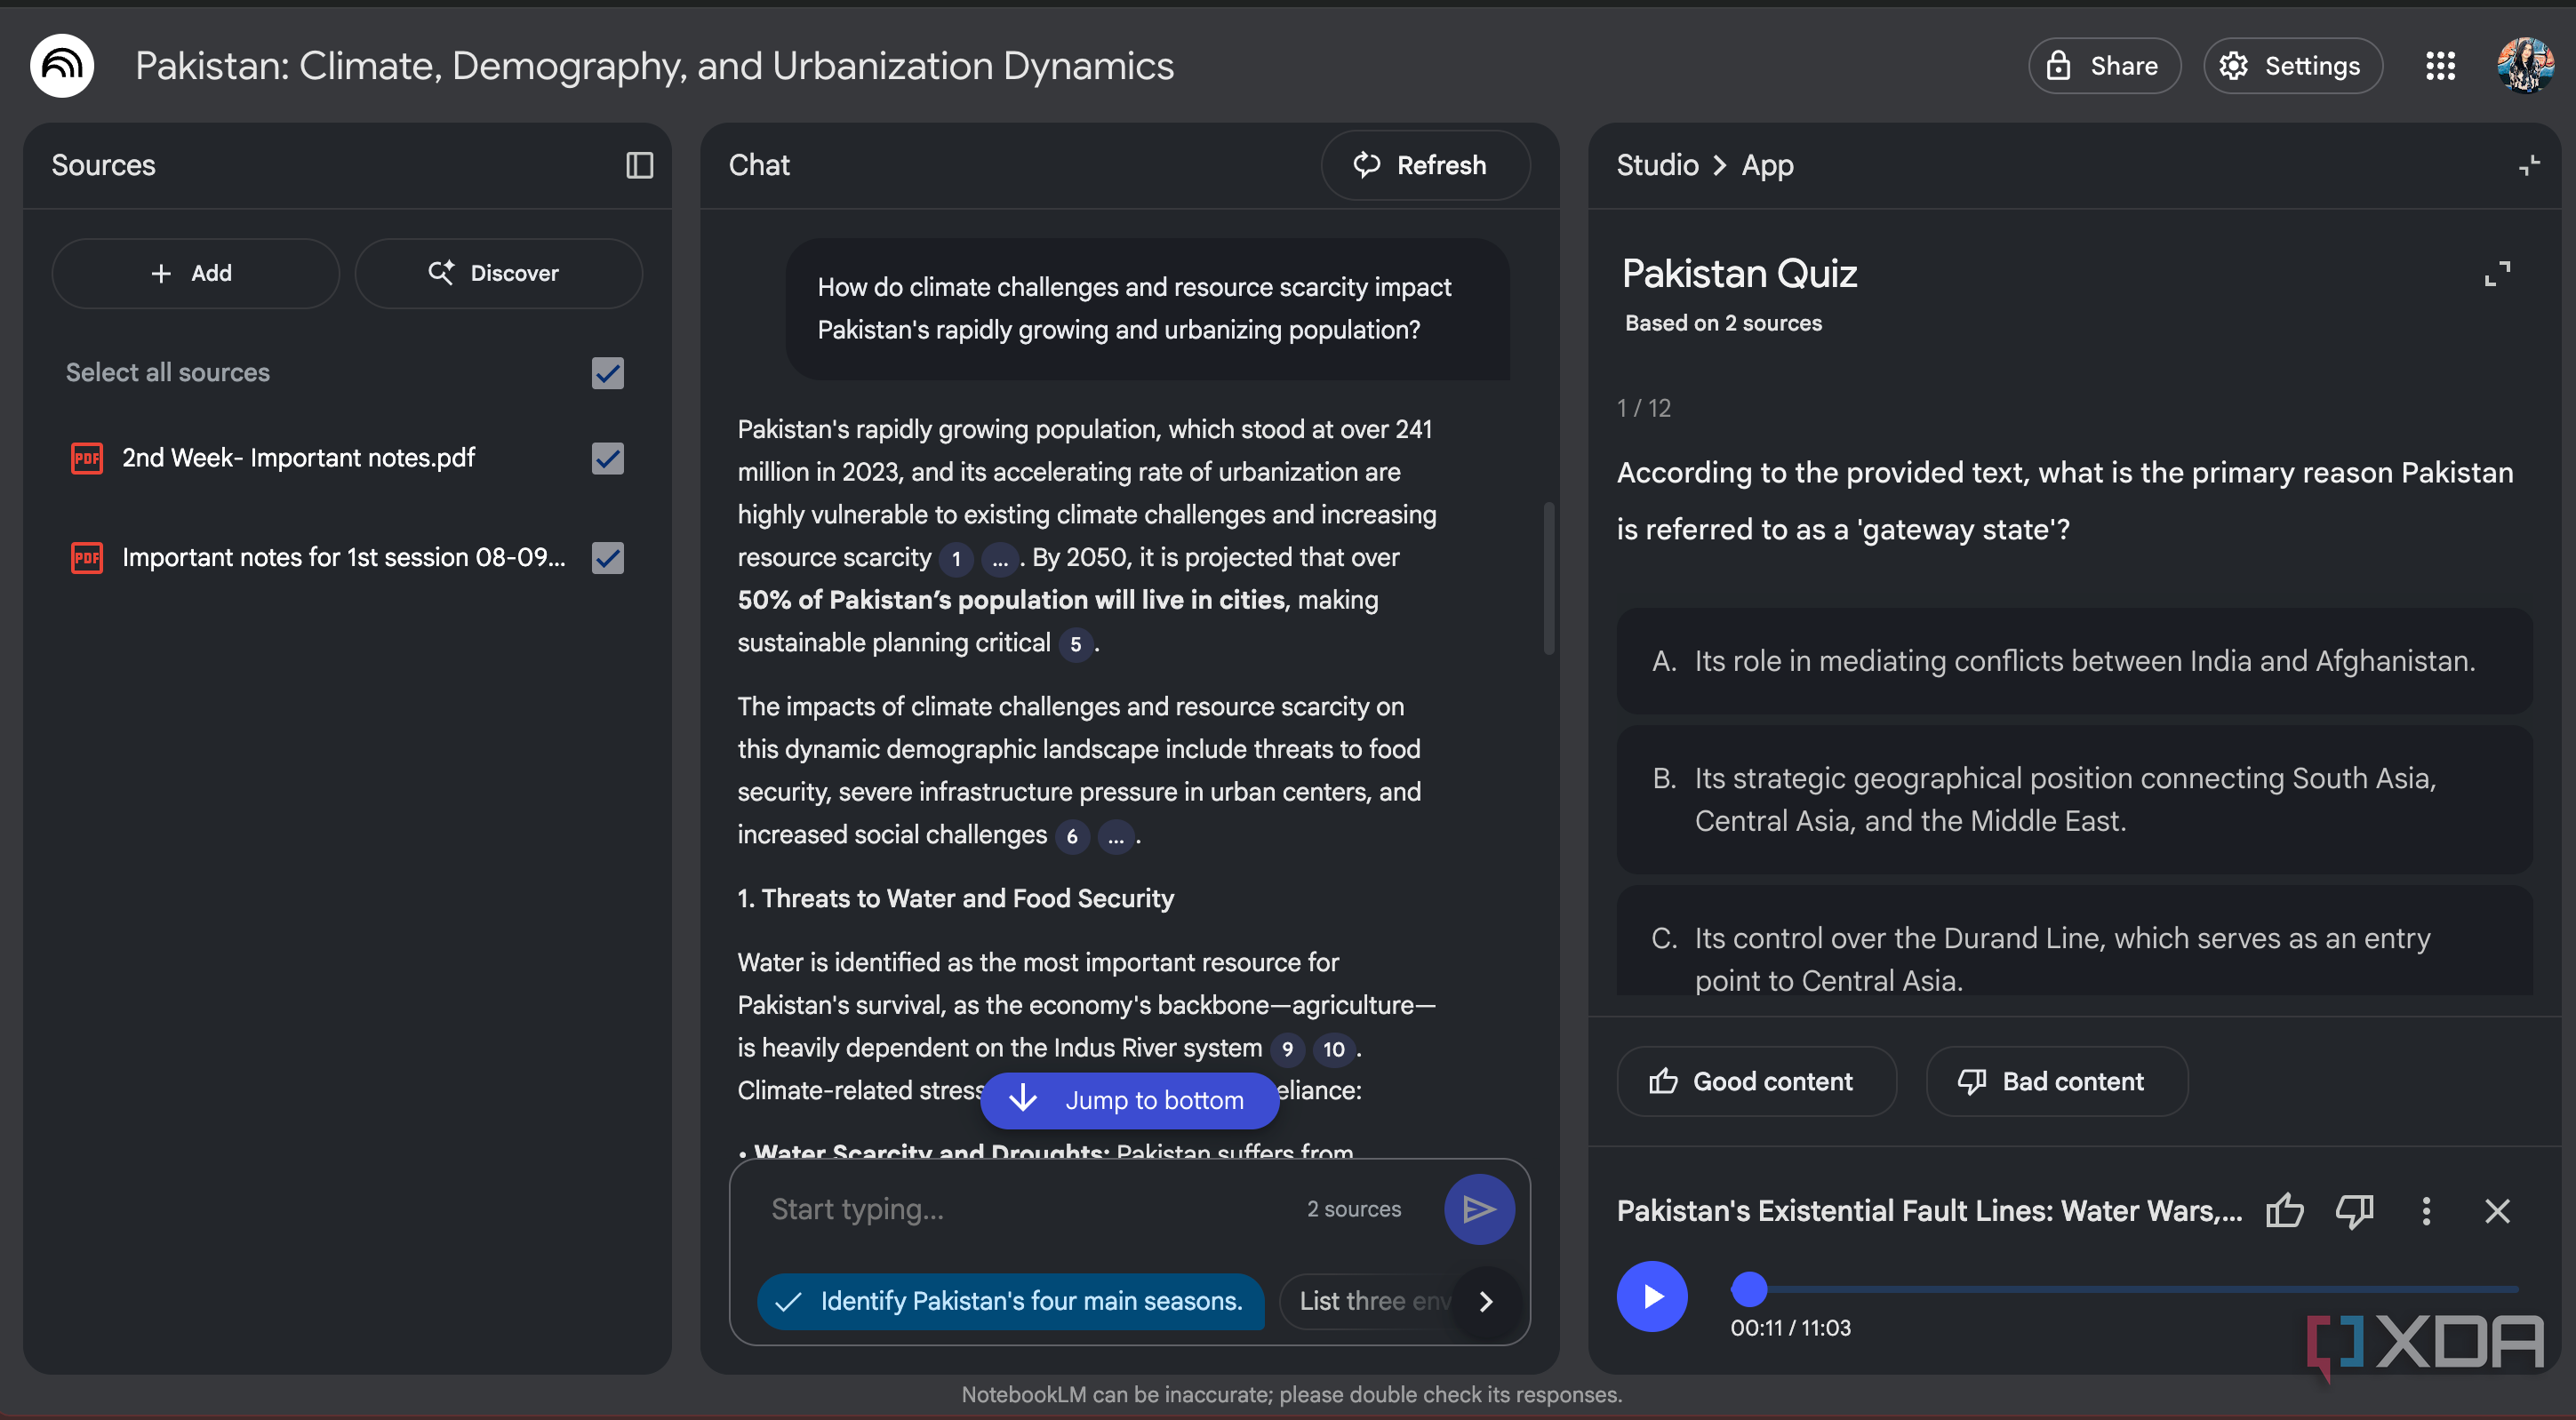The height and width of the screenshot is (1420, 2576).
Task: Open citation 9 about Indus River
Action: 1287,1049
